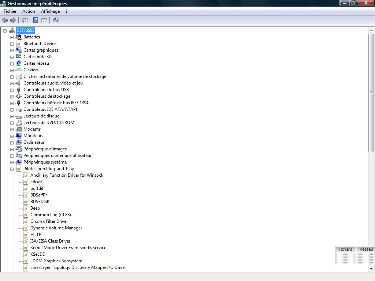Select the HTTP driver entry
Image resolution: width=375 pixels, height=281 pixels.
(x=36, y=235)
